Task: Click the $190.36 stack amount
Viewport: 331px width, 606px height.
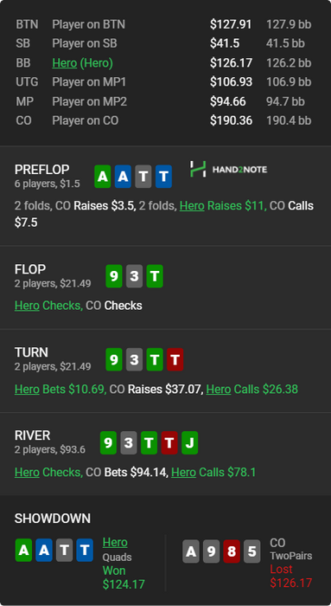Action: click(x=231, y=120)
